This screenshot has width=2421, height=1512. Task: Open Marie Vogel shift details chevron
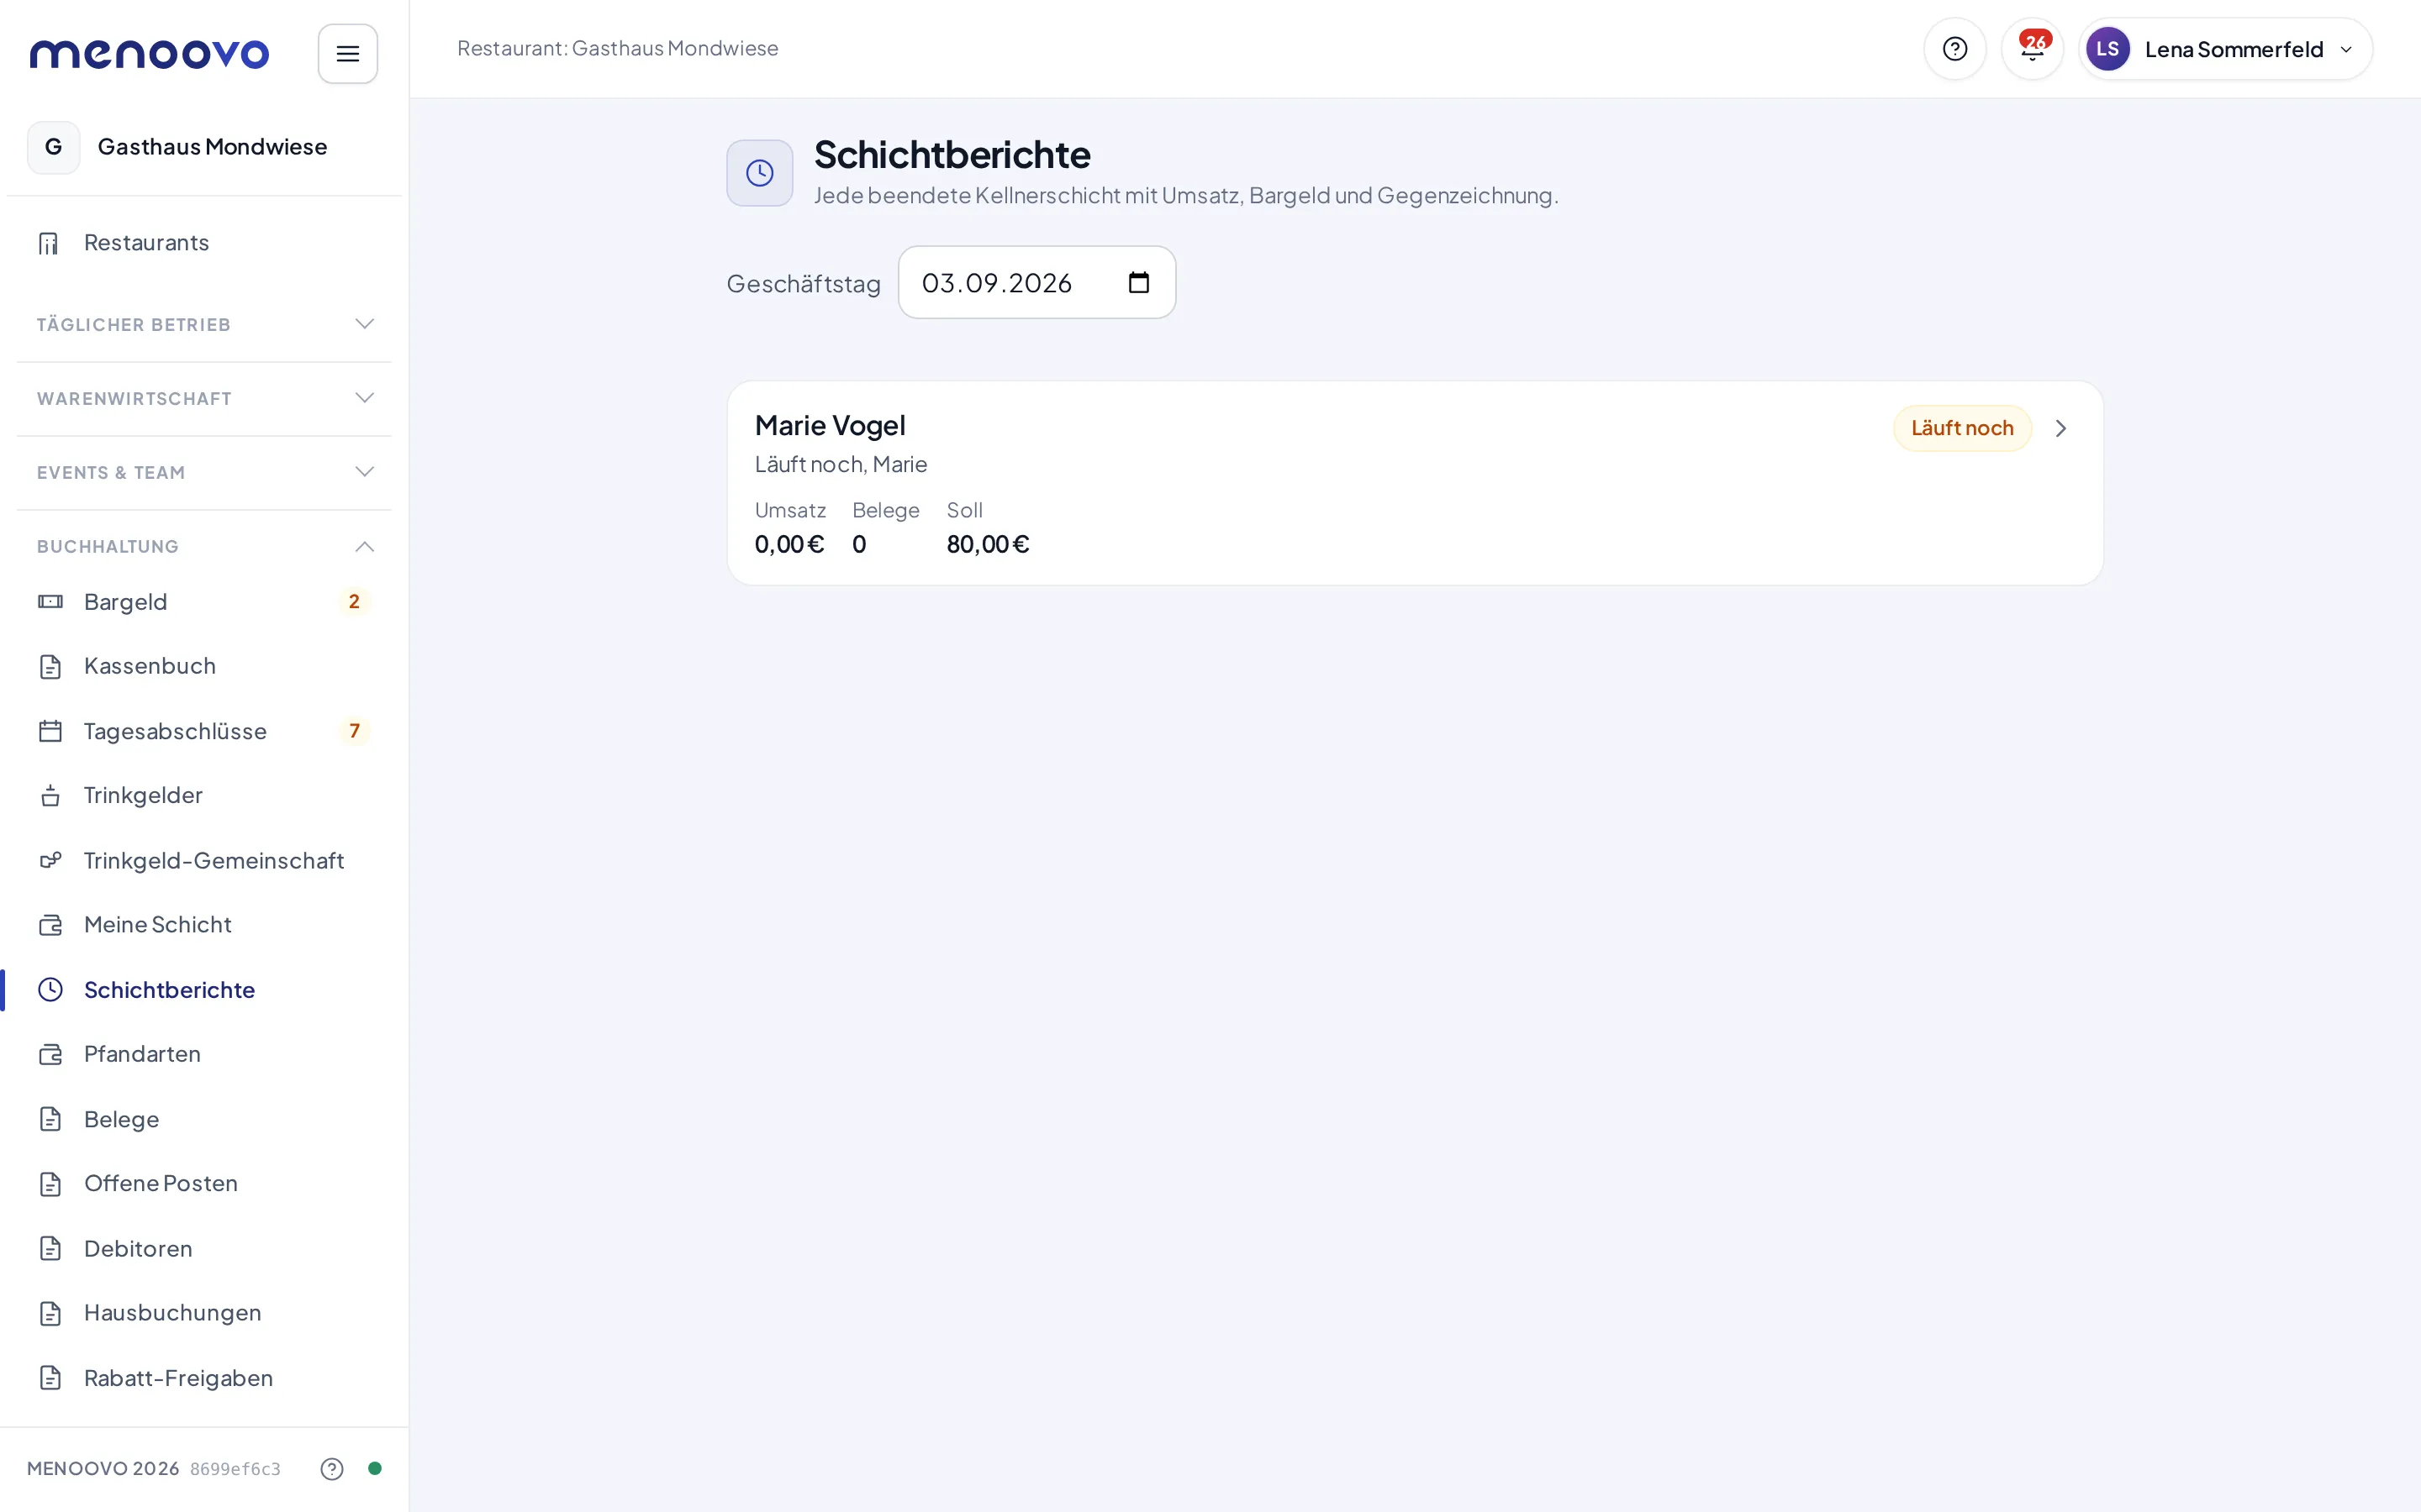point(2060,428)
